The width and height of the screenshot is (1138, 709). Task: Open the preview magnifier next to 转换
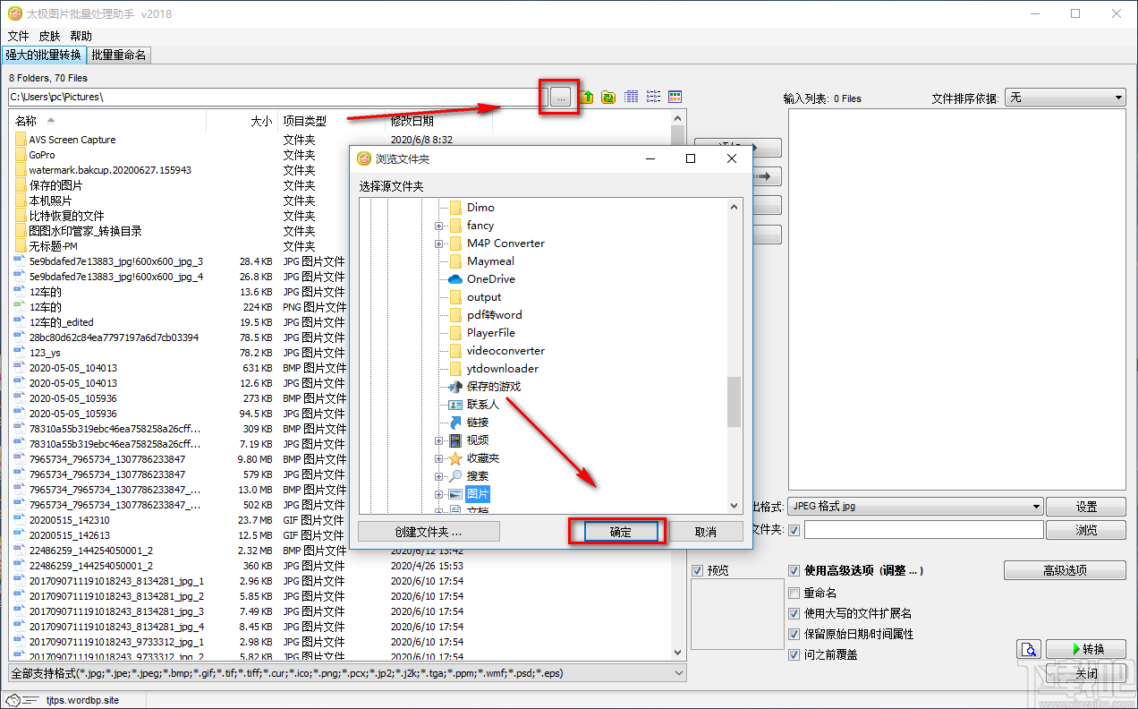pyautogui.click(x=1030, y=650)
